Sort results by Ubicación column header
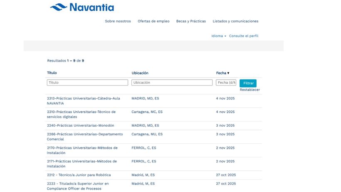 (x=140, y=73)
